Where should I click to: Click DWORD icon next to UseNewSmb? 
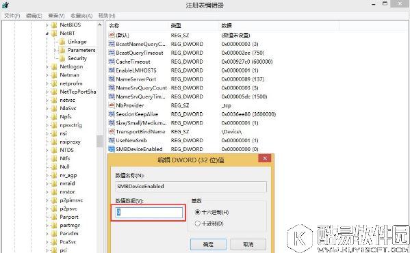[x=112, y=140]
